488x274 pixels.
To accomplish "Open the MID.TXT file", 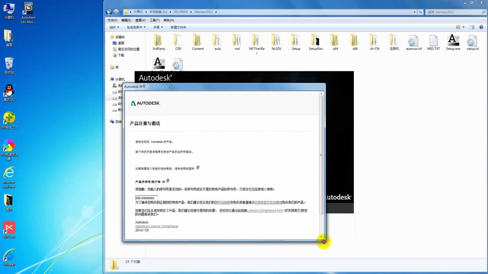I will click(433, 41).
